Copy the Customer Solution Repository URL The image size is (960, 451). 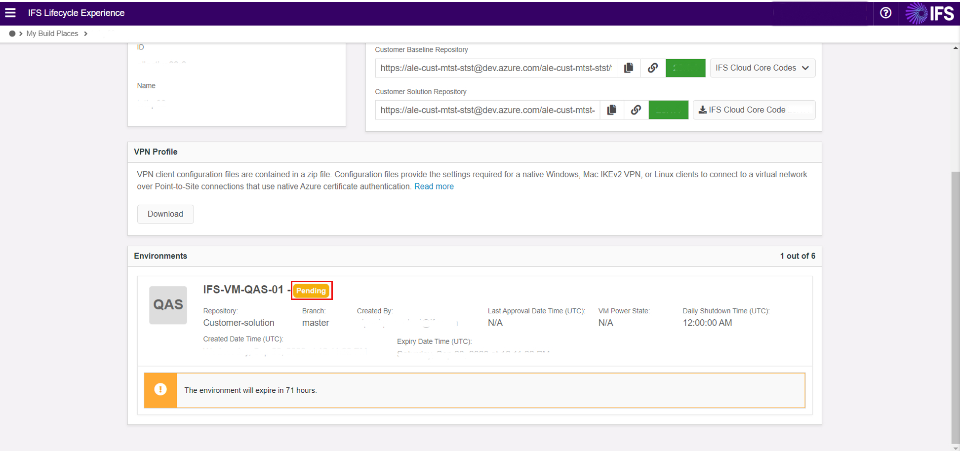(612, 110)
